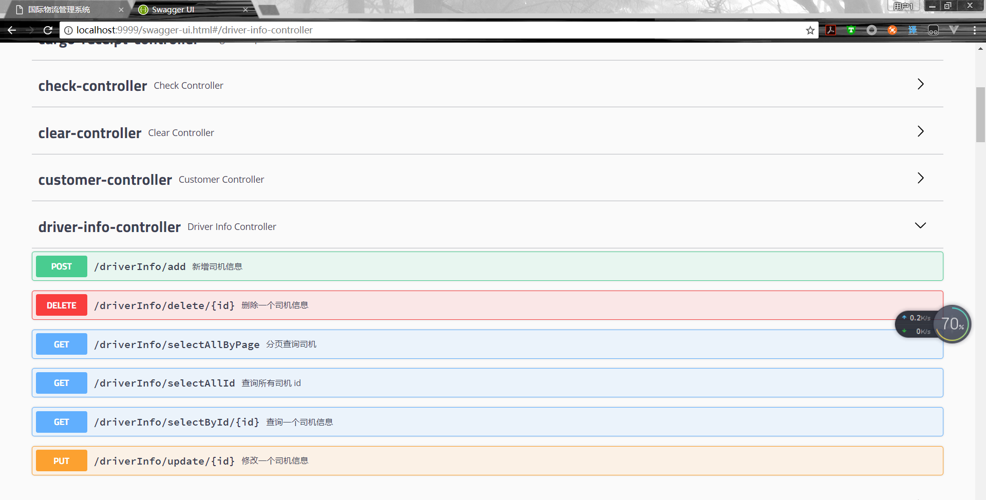Click the red DELETE method badge

tap(62, 305)
